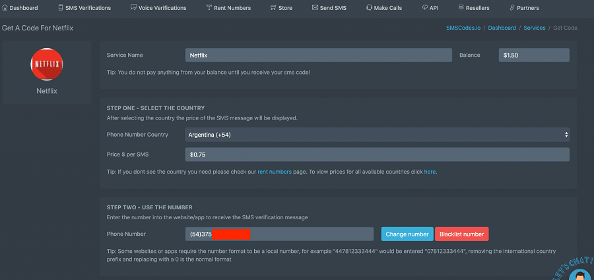
Task: Click the Service Name field
Action: (319, 55)
